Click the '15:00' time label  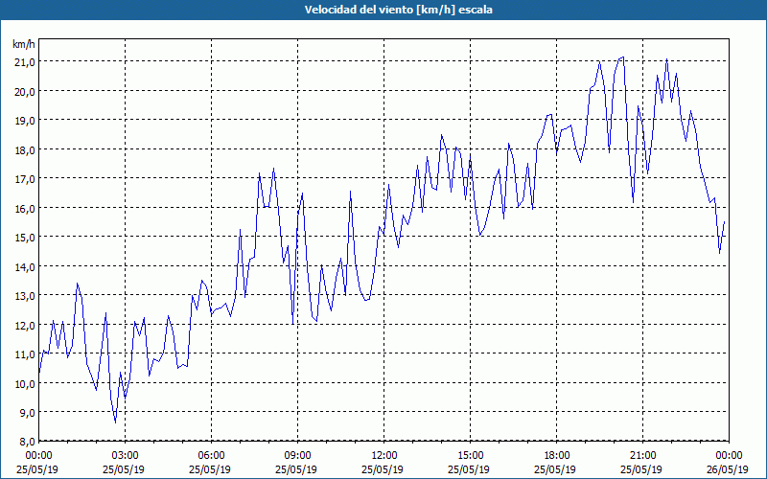point(470,456)
